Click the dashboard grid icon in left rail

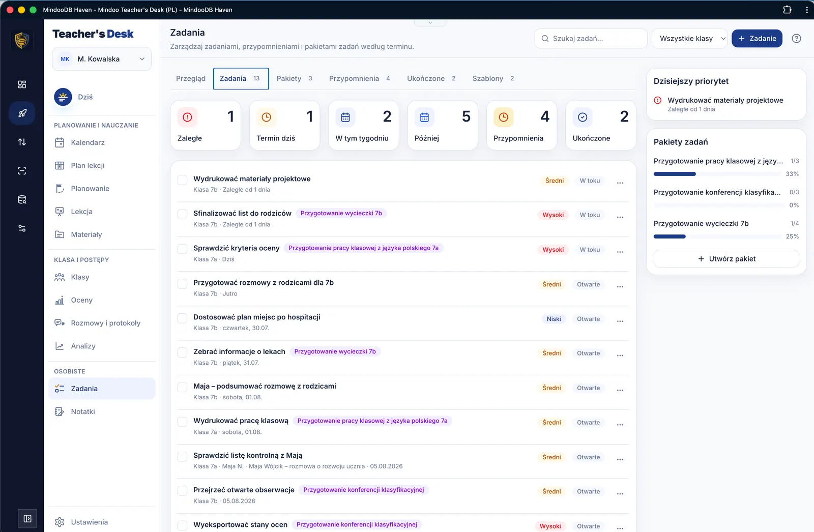(x=22, y=84)
